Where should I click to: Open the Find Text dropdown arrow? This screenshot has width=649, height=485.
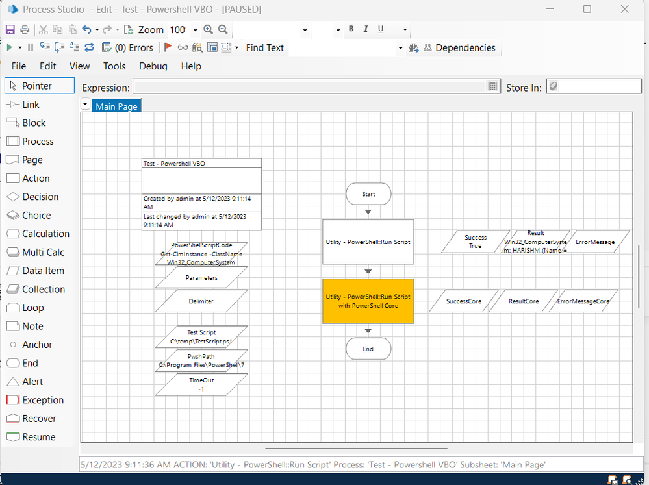tap(400, 48)
